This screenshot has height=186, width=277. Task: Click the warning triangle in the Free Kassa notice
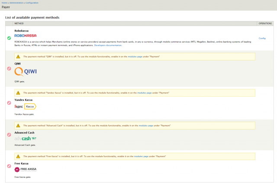(18, 156)
